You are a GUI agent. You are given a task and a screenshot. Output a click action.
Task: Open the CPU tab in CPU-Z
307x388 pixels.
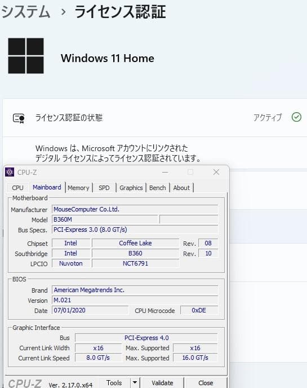point(17,188)
